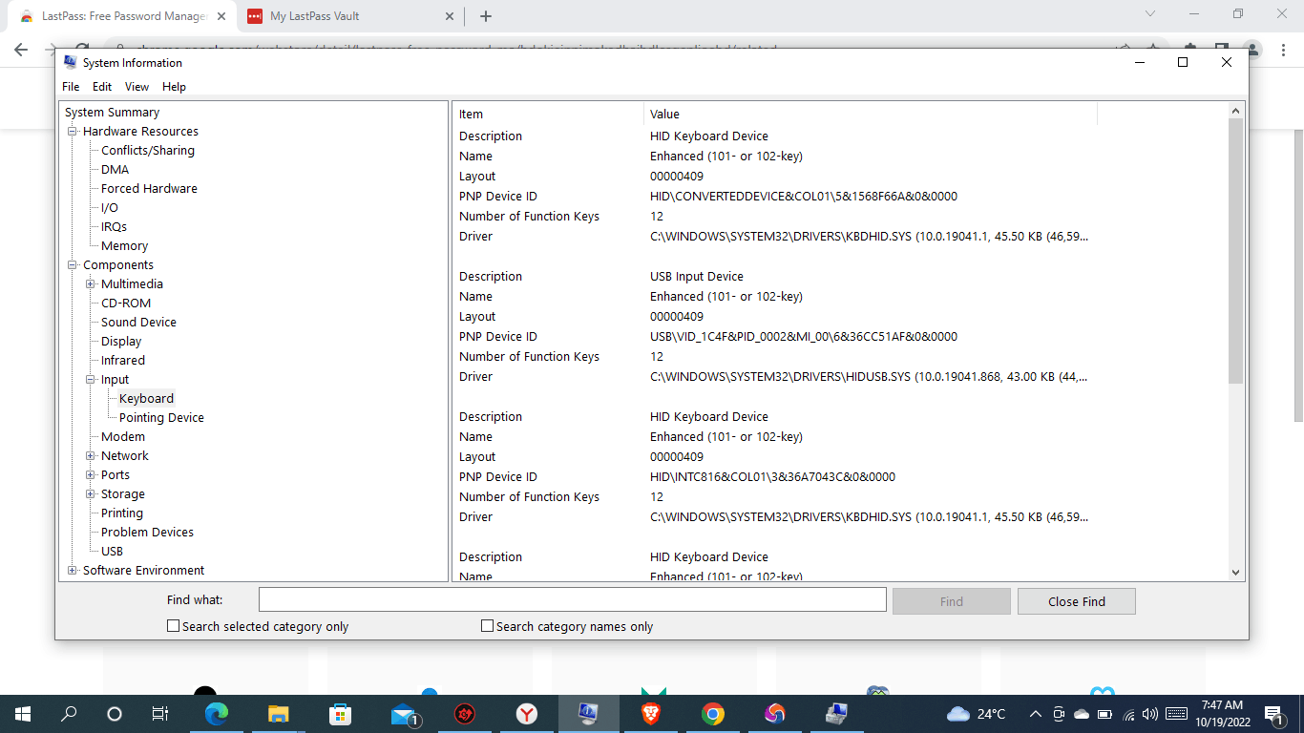Screen dimensions: 1304x733
Task: Open Brave browser from the taskbar
Action: tap(649, 713)
